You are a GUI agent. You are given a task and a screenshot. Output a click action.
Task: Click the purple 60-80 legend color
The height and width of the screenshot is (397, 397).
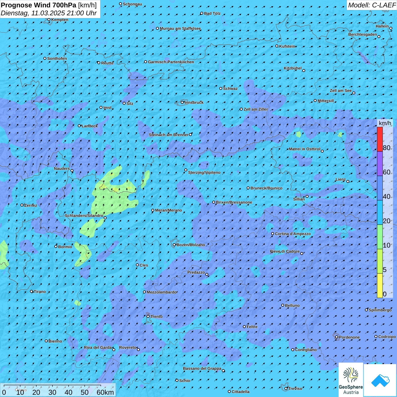click(380, 164)
